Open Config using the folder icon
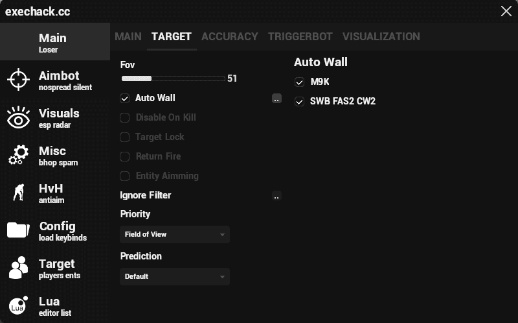 18,230
